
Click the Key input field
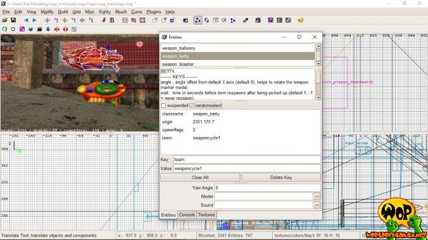pos(247,159)
